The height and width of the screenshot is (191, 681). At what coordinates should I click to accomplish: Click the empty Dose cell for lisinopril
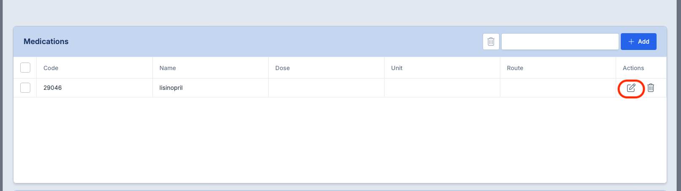(326, 88)
